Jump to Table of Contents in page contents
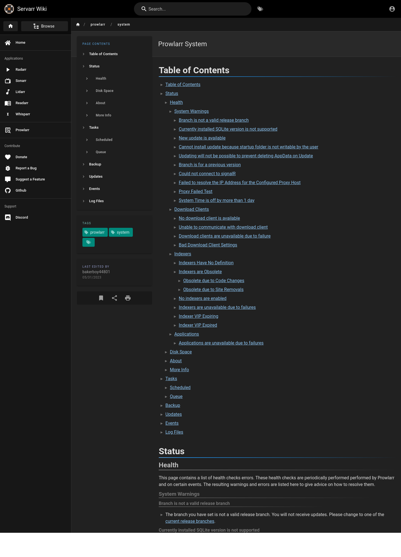This screenshot has height=557, width=401. click(x=103, y=54)
